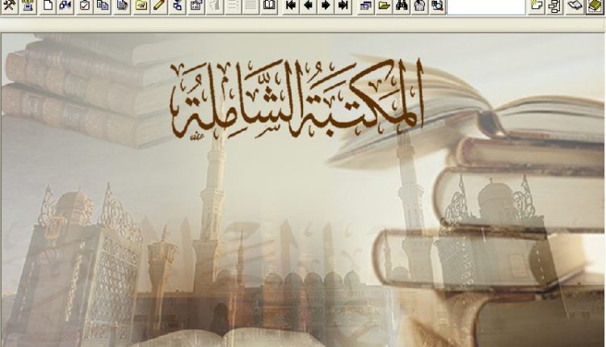
Task: Open the tools hammer and wrench icon
Action: [x=9, y=6]
